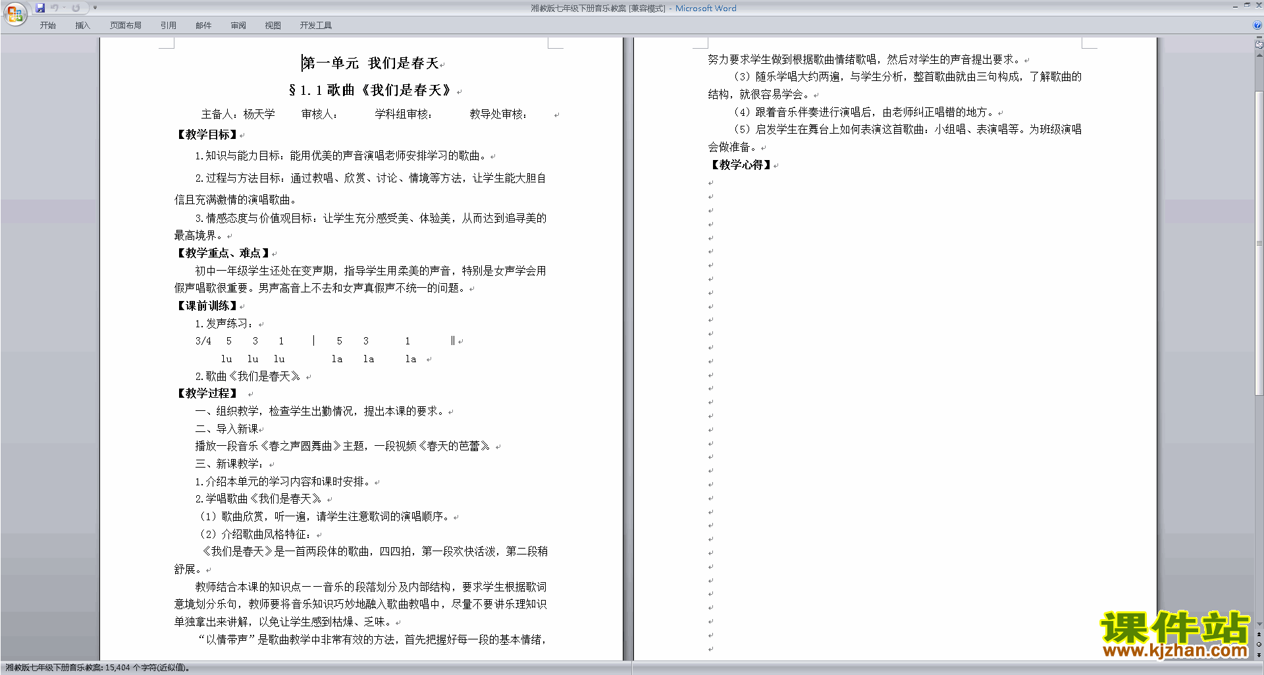Click the 【教学目标】 heading

tap(207, 134)
